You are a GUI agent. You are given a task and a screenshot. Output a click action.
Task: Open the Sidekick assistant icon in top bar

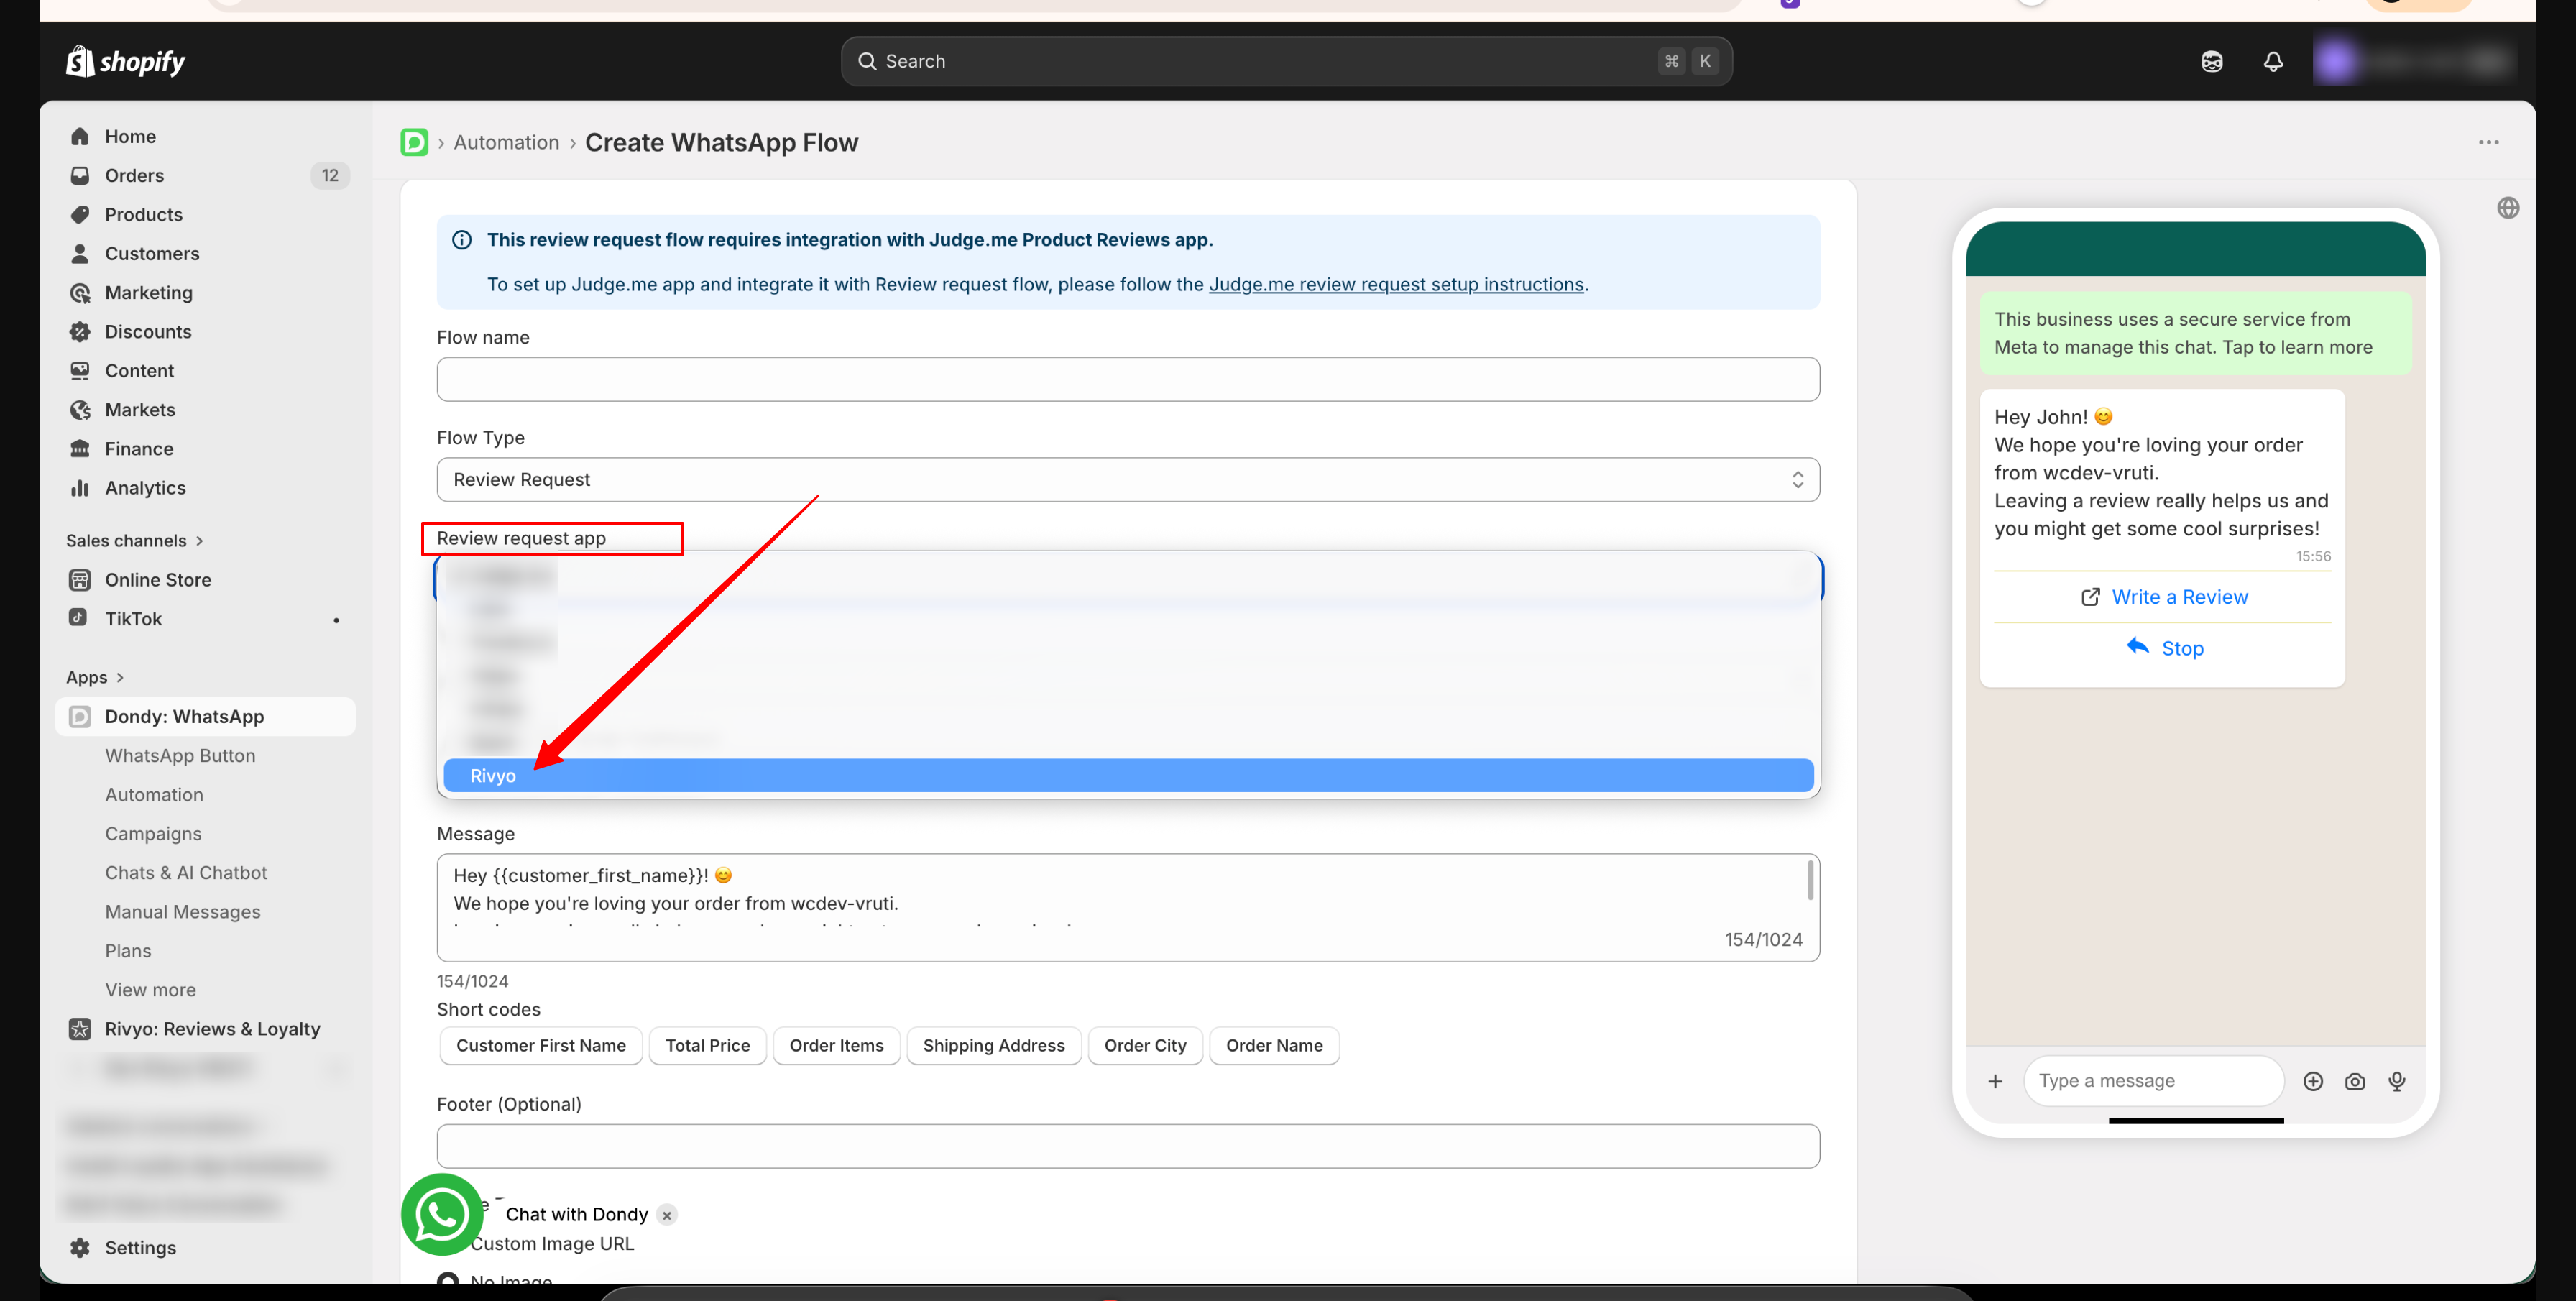click(x=2211, y=62)
